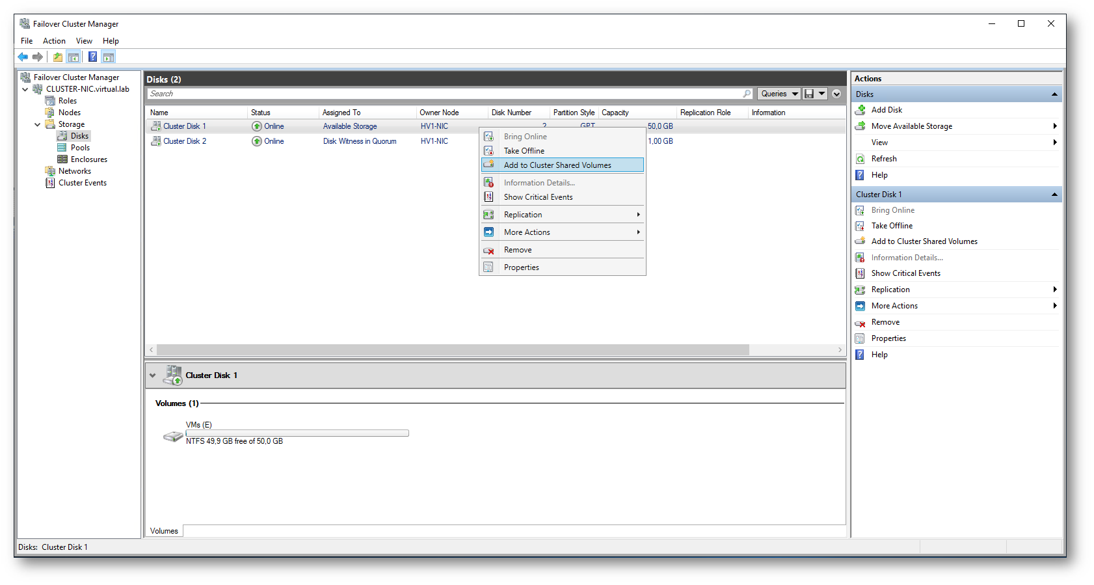The image size is (1094, 585).
Task: Open the Action menu in the menu bar
Action: tap(54, 41)
